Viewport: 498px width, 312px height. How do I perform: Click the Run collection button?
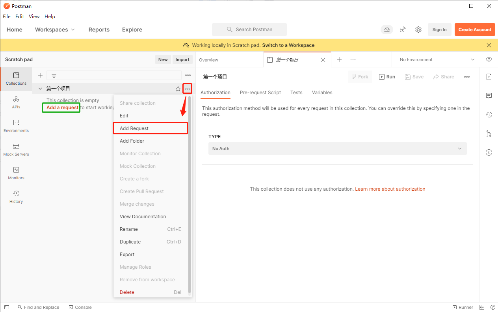(x=387, y=77)
